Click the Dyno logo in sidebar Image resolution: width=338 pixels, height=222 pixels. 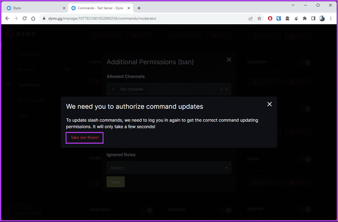(x=20, y=34)
